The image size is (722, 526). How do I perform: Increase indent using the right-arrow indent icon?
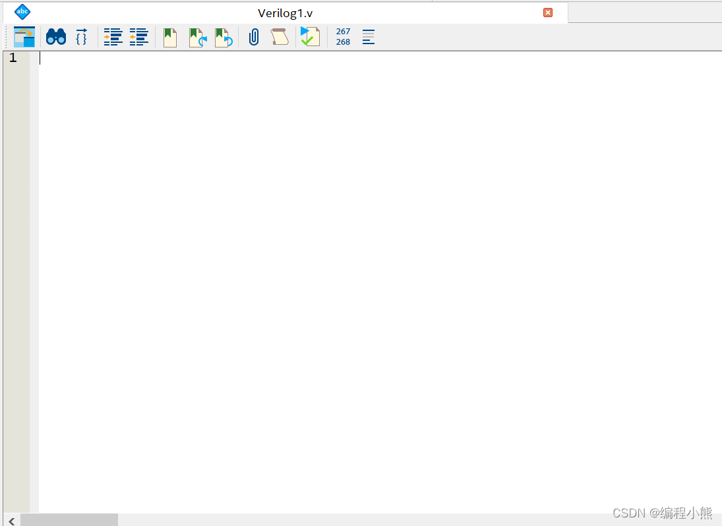pyautogui.click(x=113, y=37)
